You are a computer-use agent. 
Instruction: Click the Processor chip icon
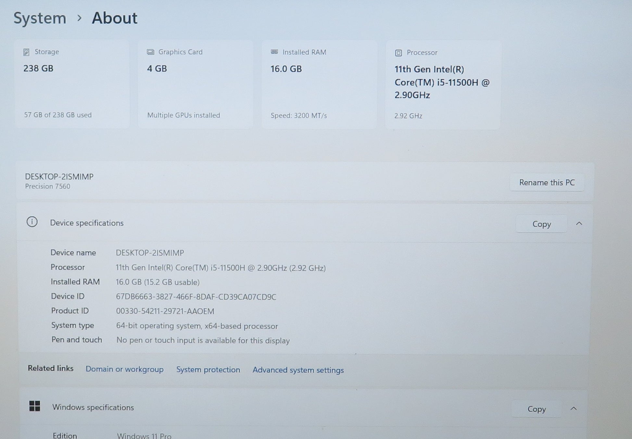tap(398, 53)
